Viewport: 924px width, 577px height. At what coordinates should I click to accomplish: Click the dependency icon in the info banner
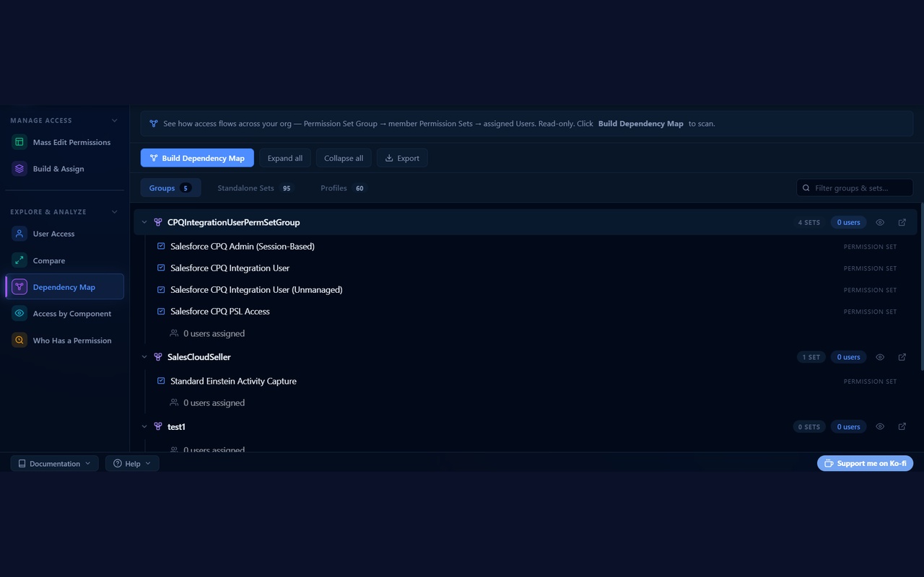click(154, 123)
